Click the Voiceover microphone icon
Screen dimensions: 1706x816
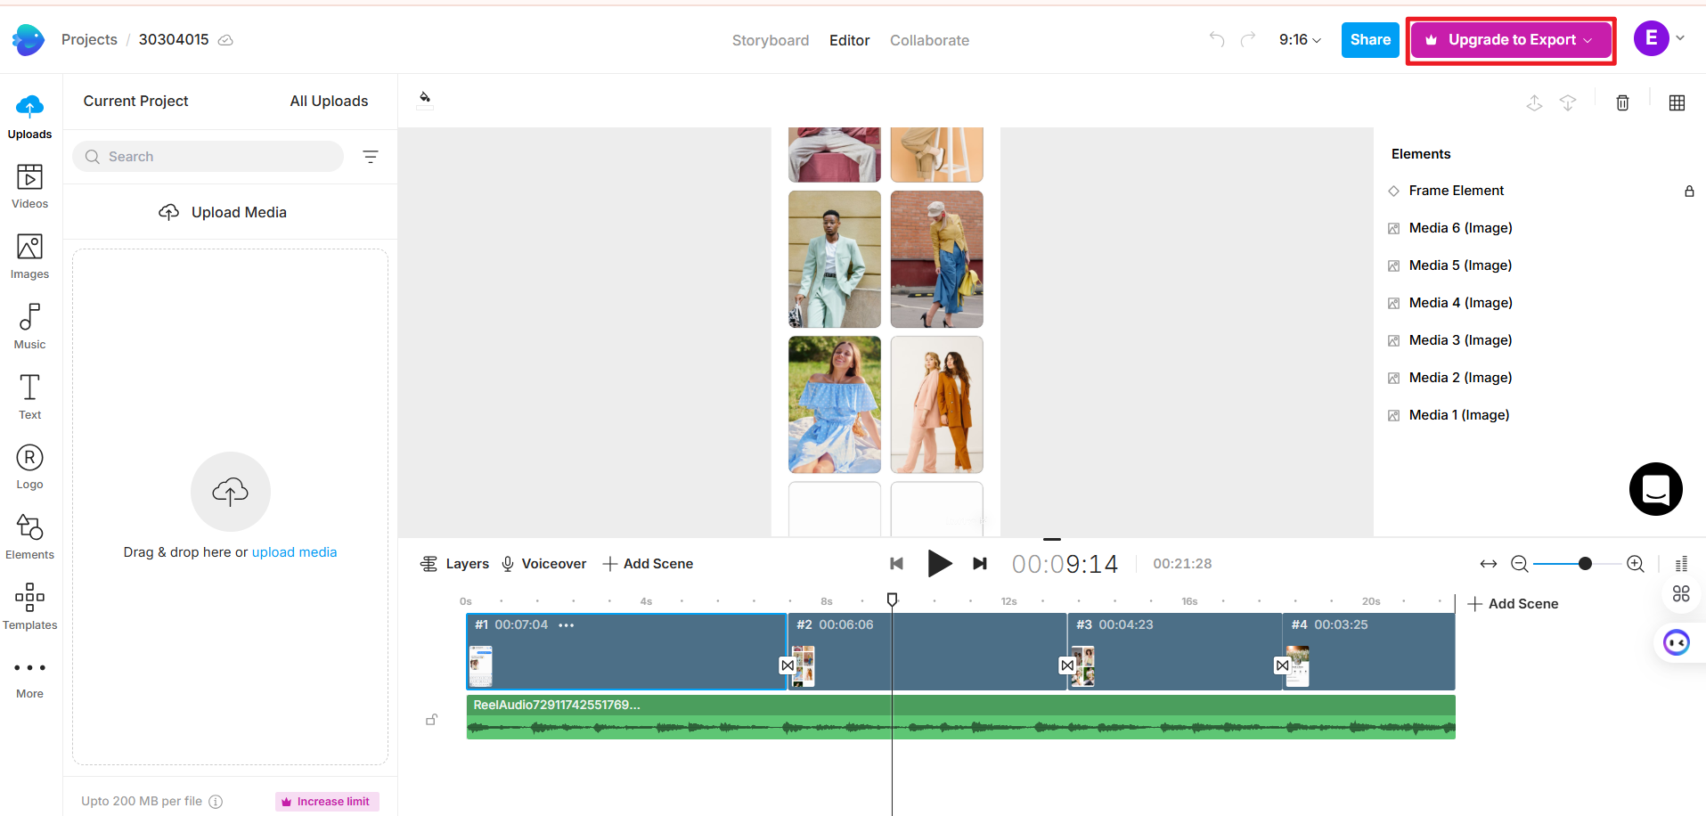click(506, 563)
